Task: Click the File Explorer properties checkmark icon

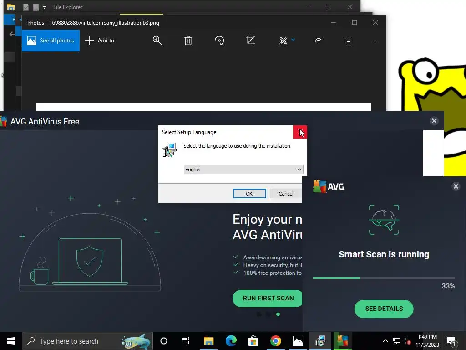Action: [26, 7]
